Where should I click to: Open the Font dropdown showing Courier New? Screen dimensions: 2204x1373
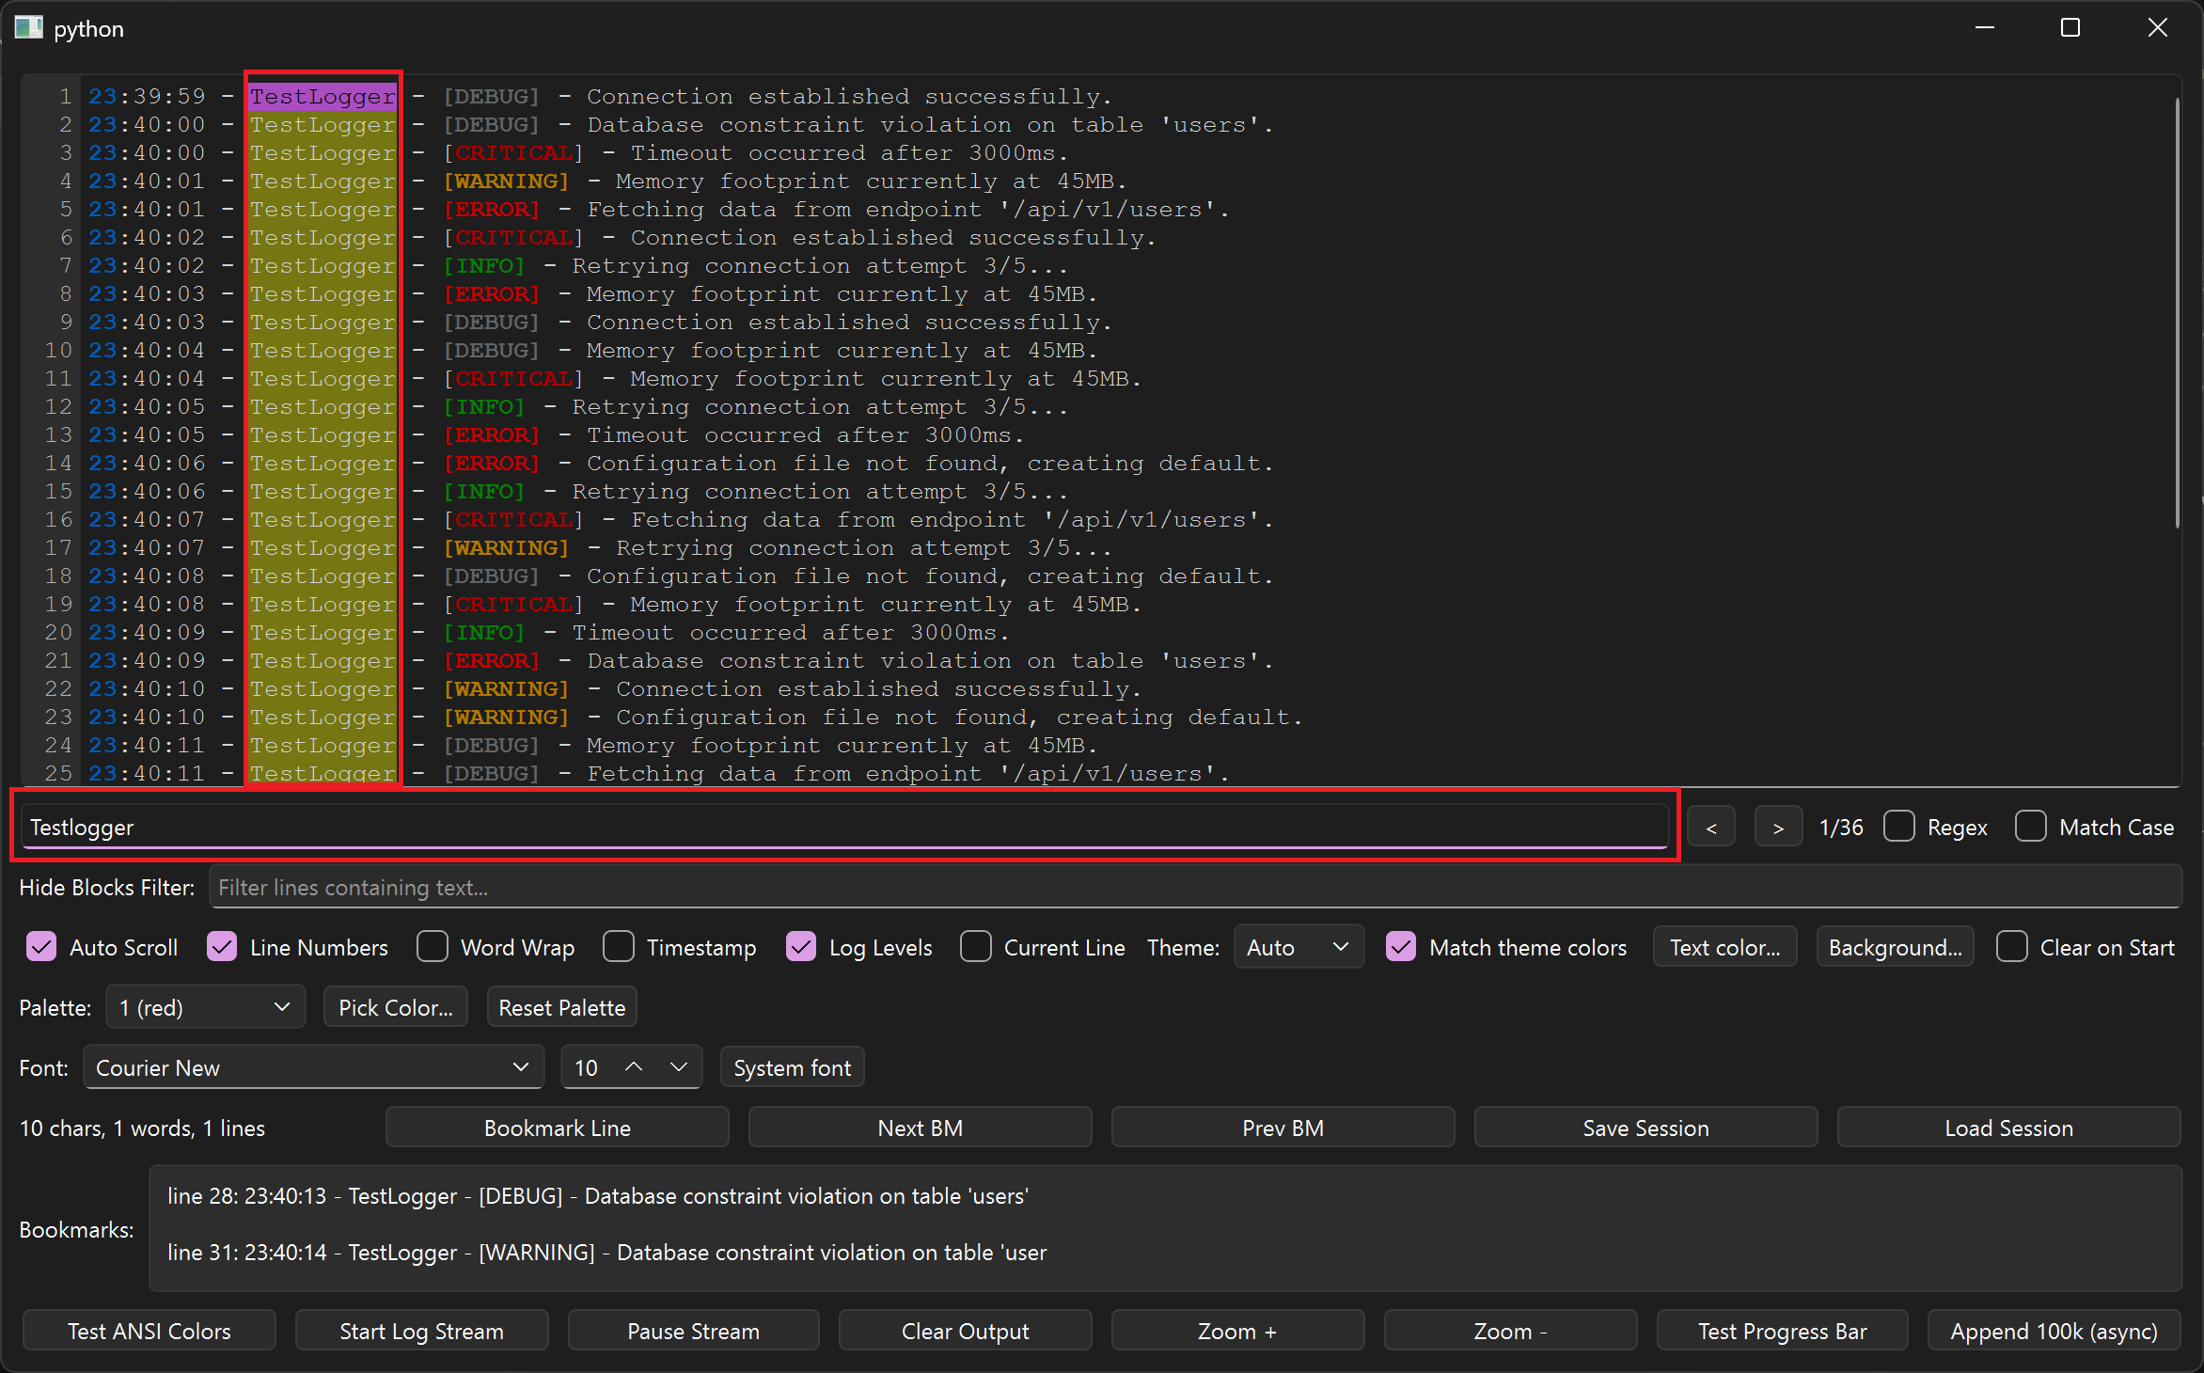[313, 1067]
